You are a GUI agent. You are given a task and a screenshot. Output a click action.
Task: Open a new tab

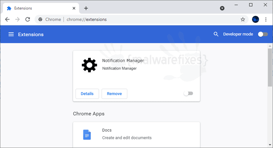pos(86,8)
